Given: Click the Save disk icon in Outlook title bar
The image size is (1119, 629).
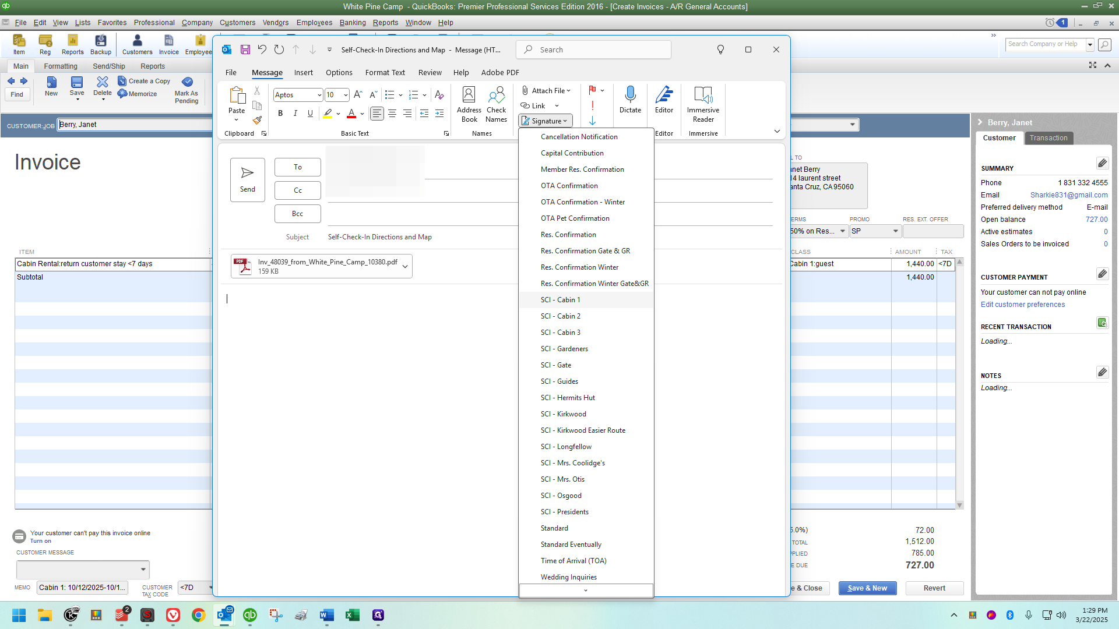Looking at the screenshot, I should click(245, 50).
